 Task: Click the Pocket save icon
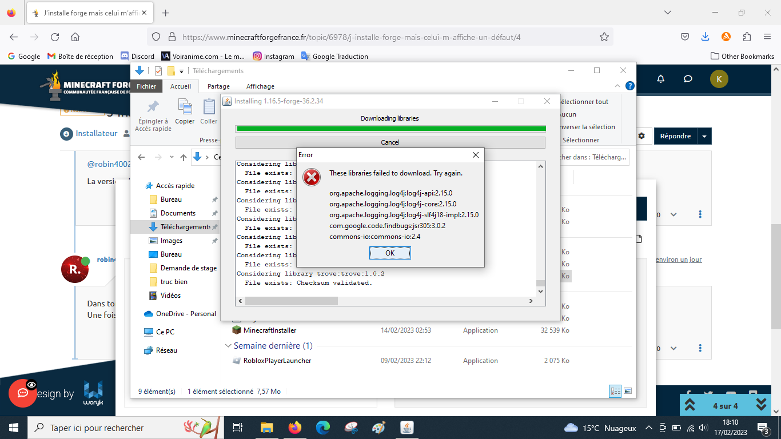pos(684,37)
